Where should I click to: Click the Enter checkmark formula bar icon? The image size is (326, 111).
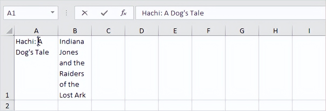click(104, 13)
